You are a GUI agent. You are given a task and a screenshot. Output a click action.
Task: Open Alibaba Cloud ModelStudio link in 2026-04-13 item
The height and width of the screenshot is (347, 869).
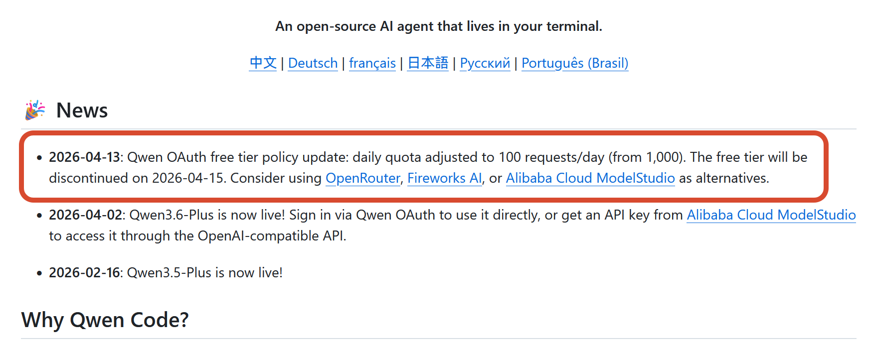pyautogui.click(x=590, y=178)
